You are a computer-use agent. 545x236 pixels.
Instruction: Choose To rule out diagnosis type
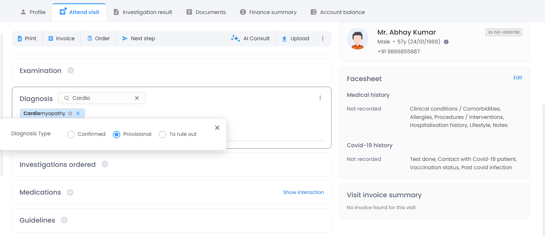(x=163, y=134)
